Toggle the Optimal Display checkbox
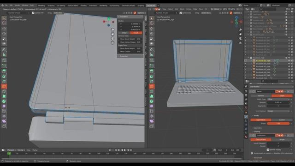Screen dimensions: 295x166 click(268, 150)
